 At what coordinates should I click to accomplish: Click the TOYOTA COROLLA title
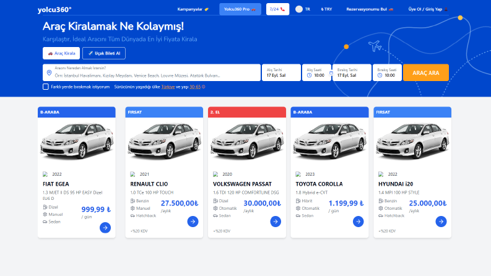click(x=319, y=184)
